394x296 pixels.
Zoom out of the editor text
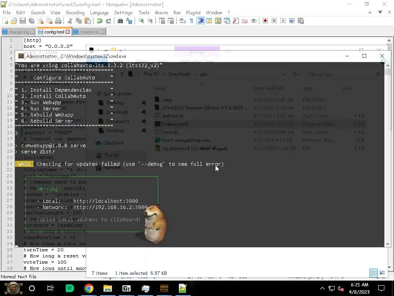click(150, 21)
